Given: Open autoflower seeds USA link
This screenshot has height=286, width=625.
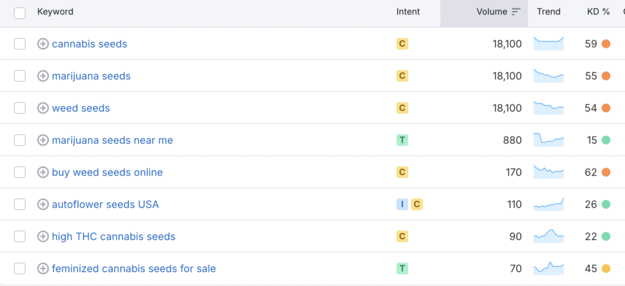Looking at the screenshot, I should point(105,204).
